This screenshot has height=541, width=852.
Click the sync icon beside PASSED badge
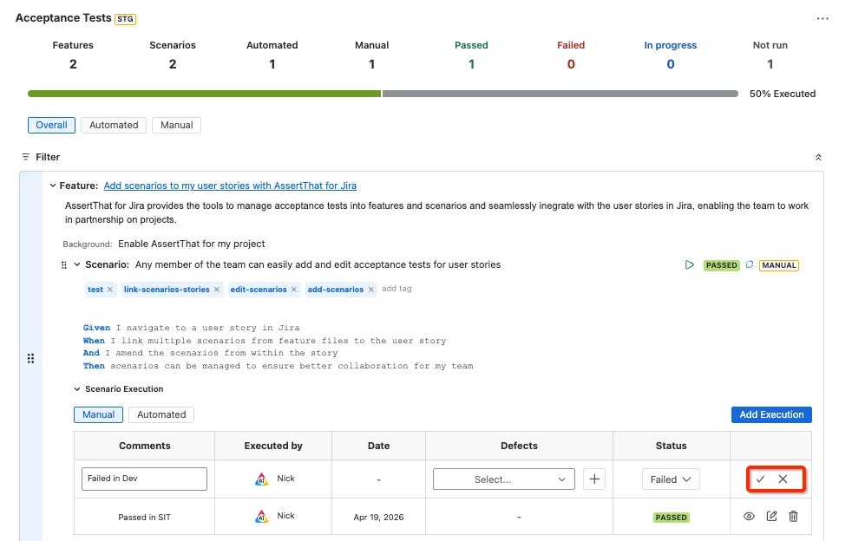750,265
